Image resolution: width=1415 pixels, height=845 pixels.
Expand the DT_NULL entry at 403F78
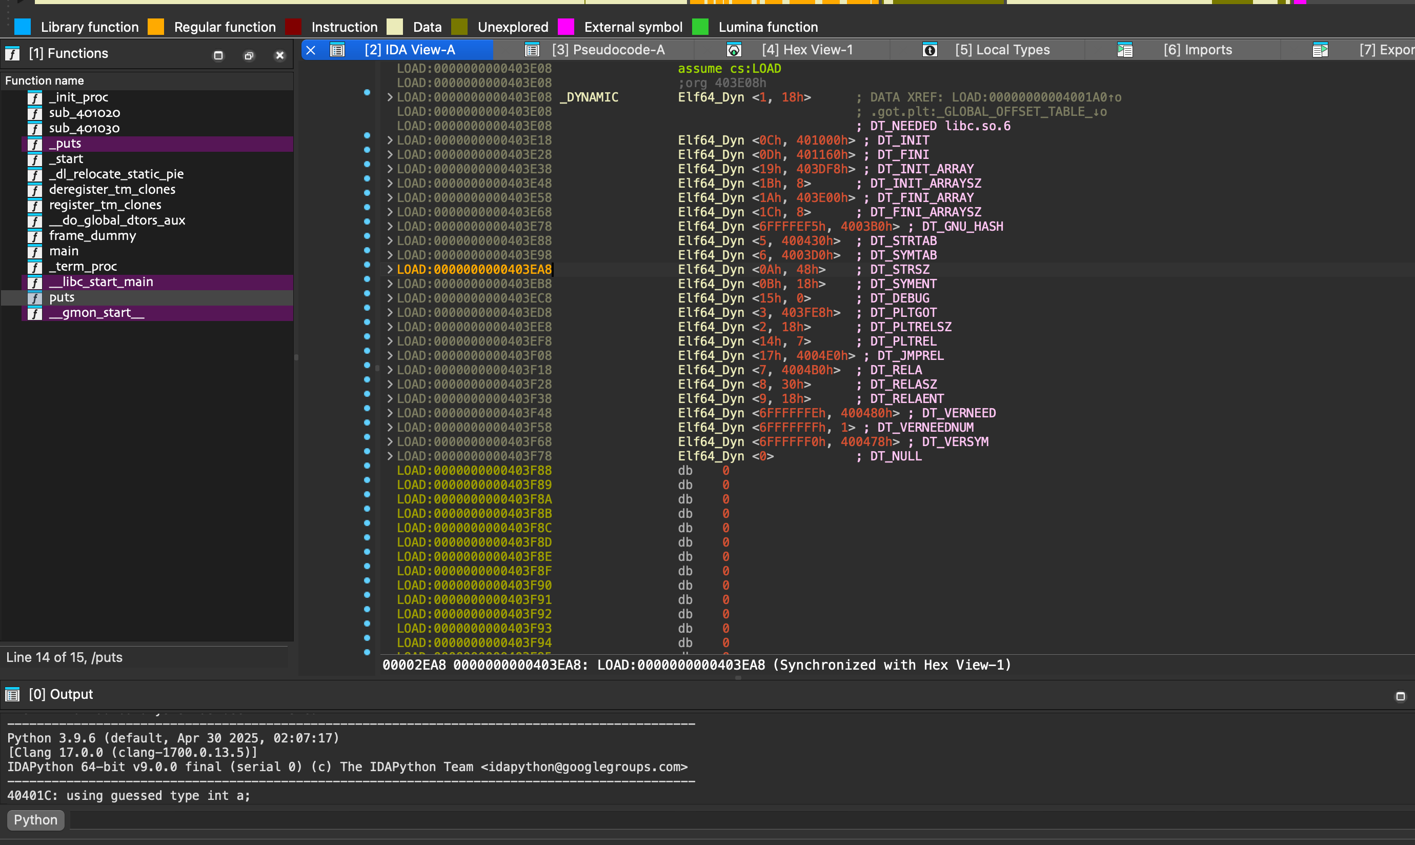pos(390,456)
